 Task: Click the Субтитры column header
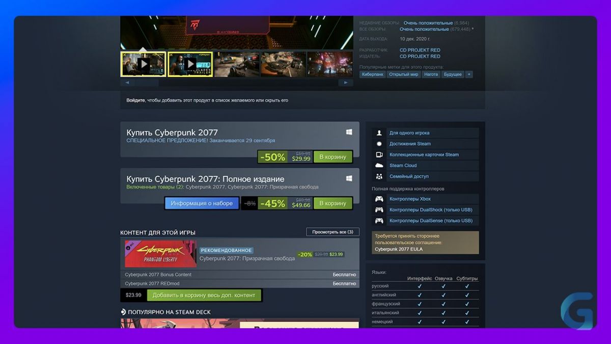467,279
